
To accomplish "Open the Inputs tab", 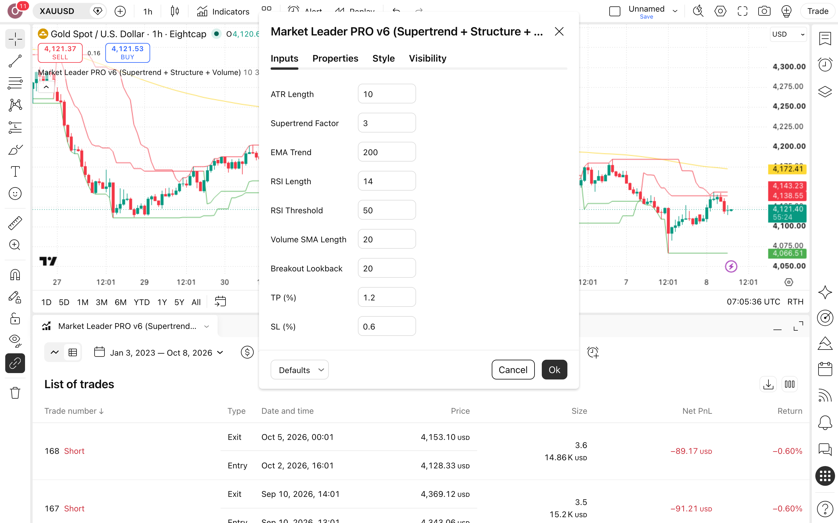I will click(x=284, y=58).
